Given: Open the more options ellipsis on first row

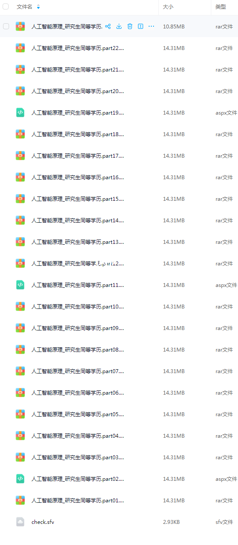Looking at the screenshot, I should (151, 26).
